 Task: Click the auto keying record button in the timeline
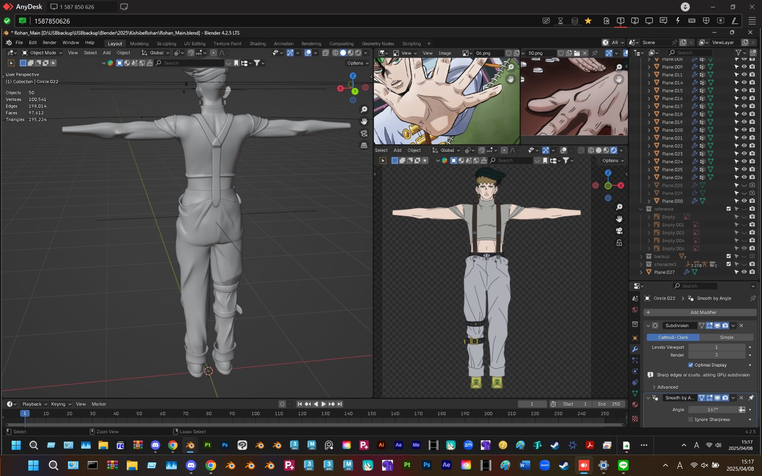click(x=282, y=404)
